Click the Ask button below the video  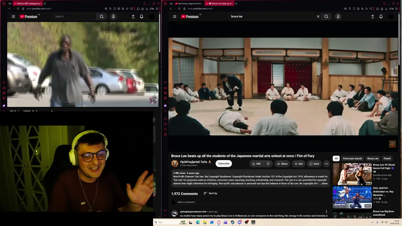click(298, 164)
